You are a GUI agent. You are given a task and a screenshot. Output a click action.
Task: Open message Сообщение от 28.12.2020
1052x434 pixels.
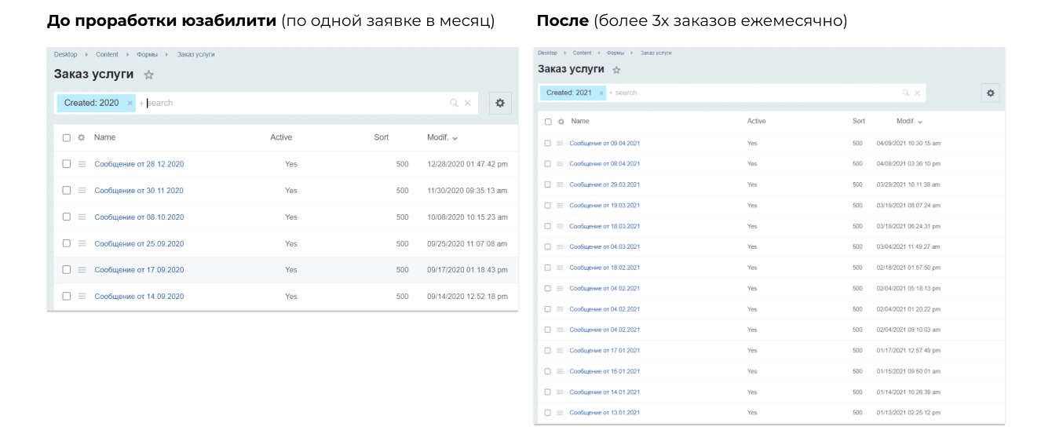[x=139, y=164]
